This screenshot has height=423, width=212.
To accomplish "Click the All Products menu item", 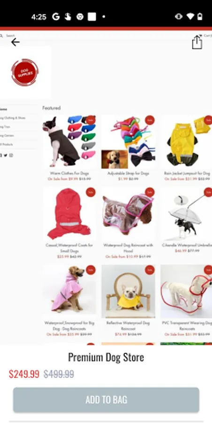I will click(7, 144).
